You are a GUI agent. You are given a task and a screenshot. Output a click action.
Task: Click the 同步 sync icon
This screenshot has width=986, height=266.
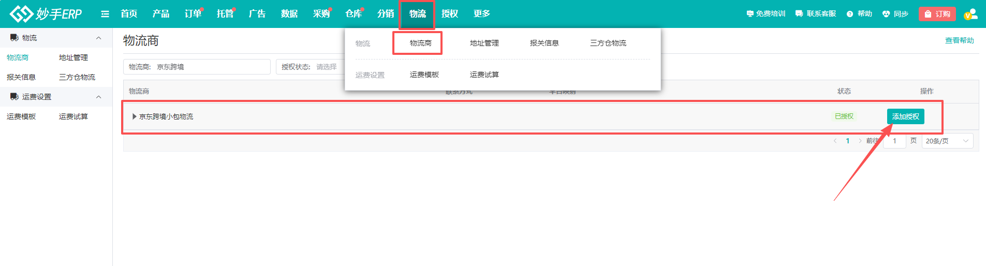(886, 14)
